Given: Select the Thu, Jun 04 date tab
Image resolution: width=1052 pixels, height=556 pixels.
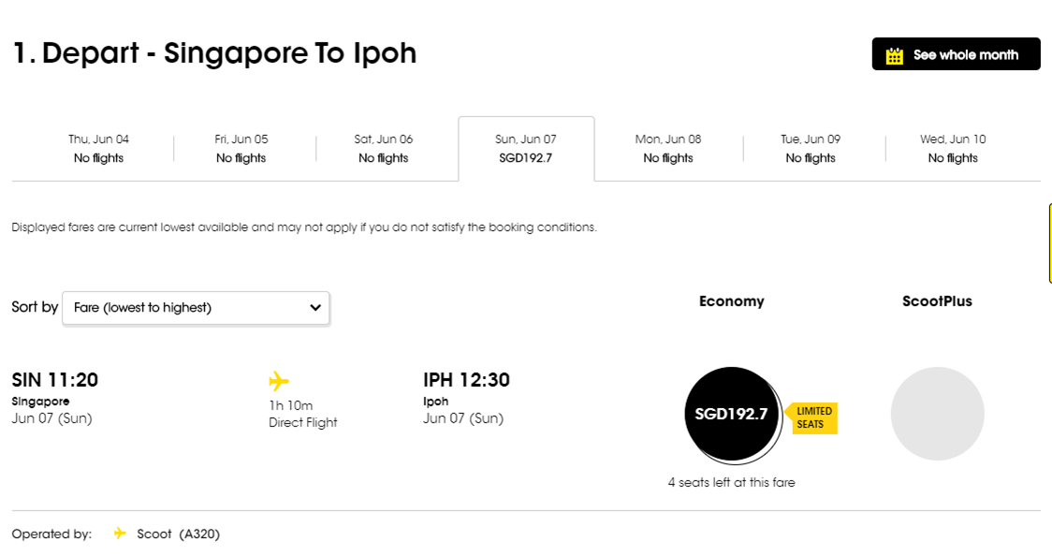Looking at the screenshot, I should [x=98, y=149].
